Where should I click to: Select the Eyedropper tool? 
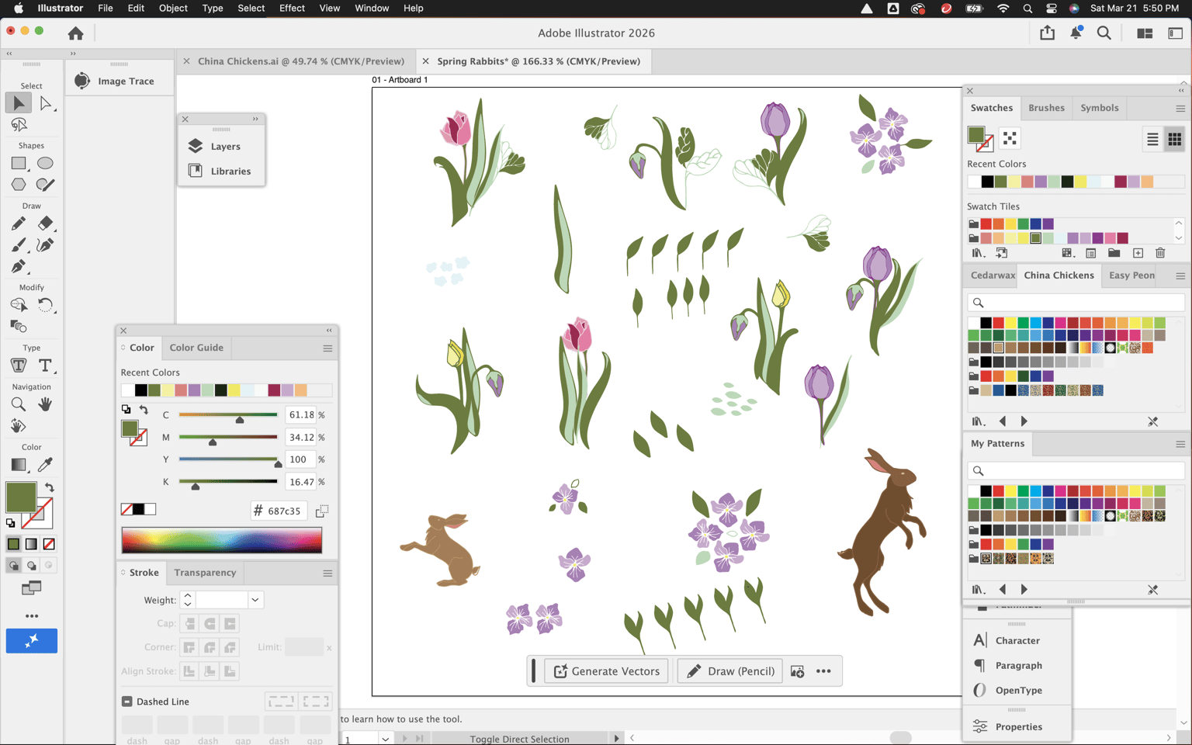coord(45,465)
